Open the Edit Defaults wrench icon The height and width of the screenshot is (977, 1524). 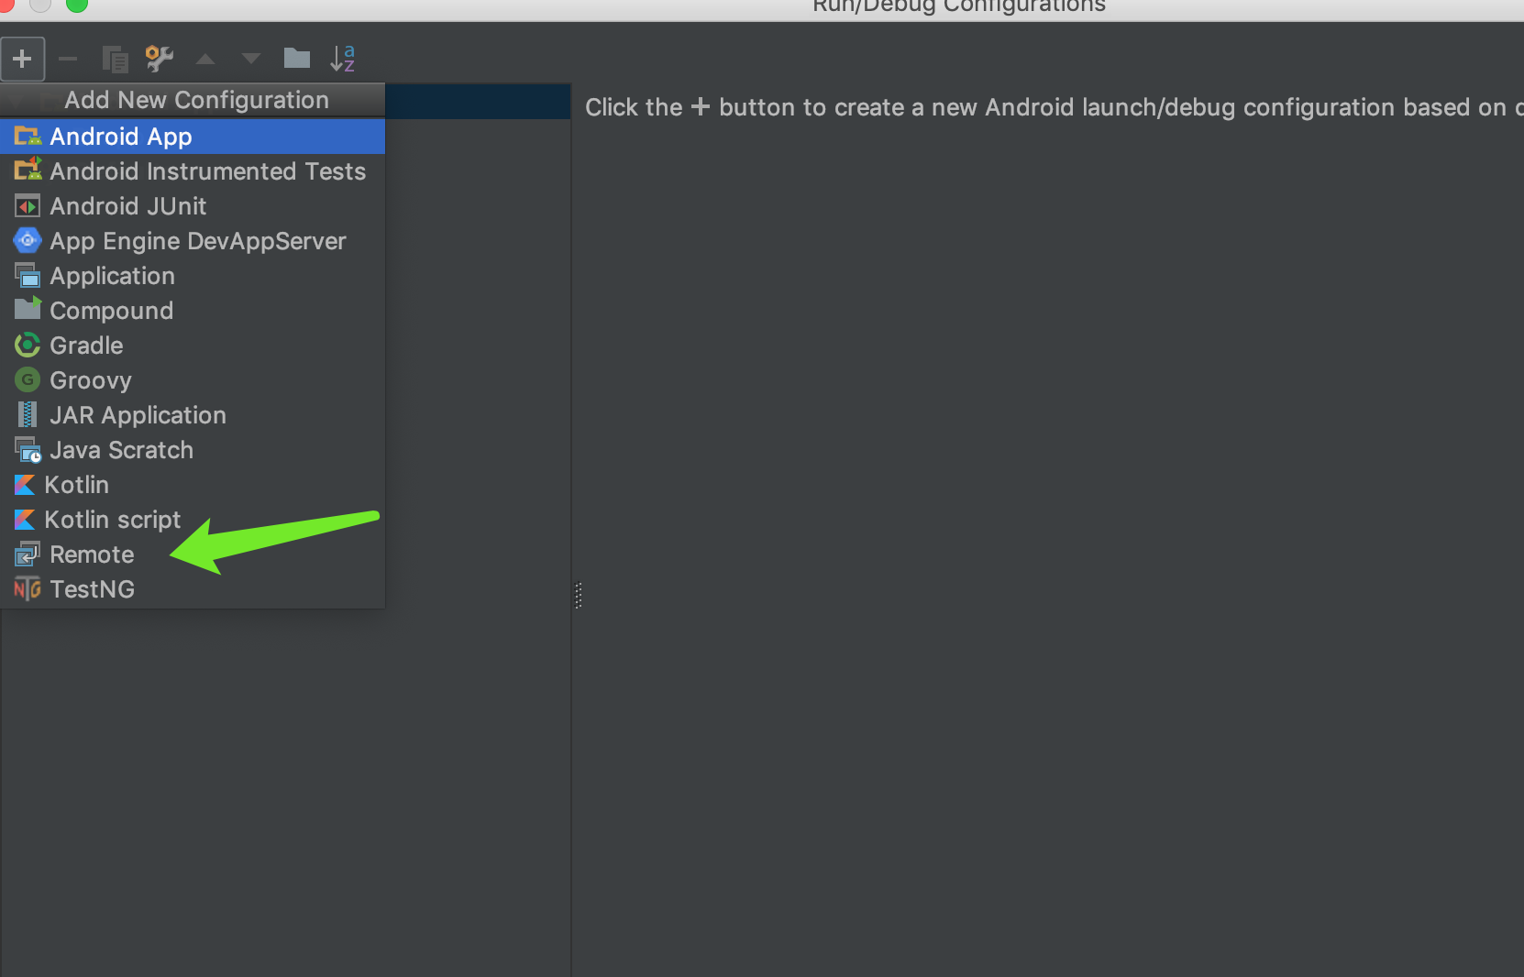(160, 60)
